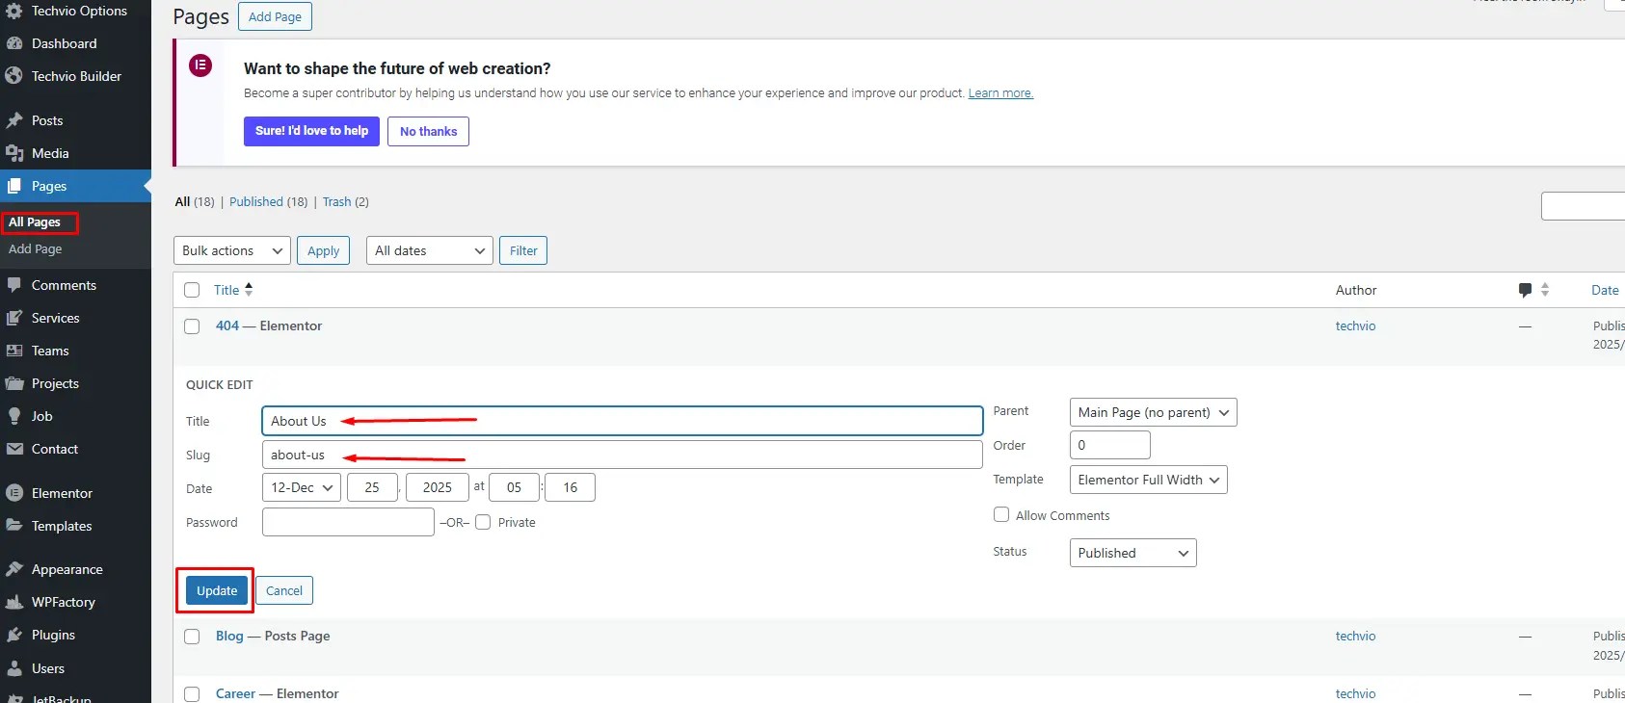
Task: Click the Templates folder icon
Action: (14, 526)
